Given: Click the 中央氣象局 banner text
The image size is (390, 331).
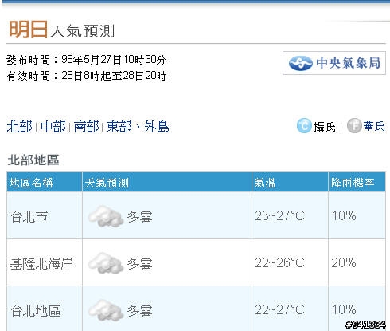Looking at the screenshot, I should pyautogui.click(x=349, y=63).
